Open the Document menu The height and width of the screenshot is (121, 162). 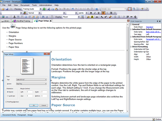pos(25,5)
